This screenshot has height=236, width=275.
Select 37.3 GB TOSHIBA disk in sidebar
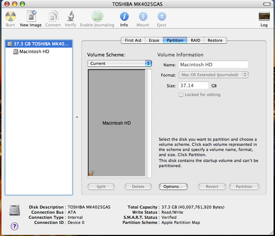tap(39, 44)
